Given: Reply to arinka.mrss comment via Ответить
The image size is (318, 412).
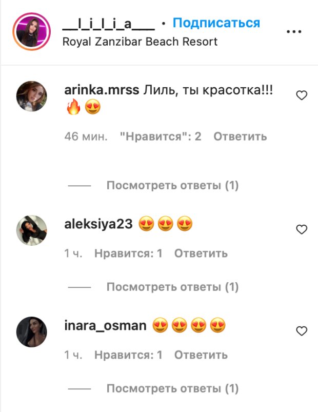Looking at the screenshot, I should (x=240, y=136).
